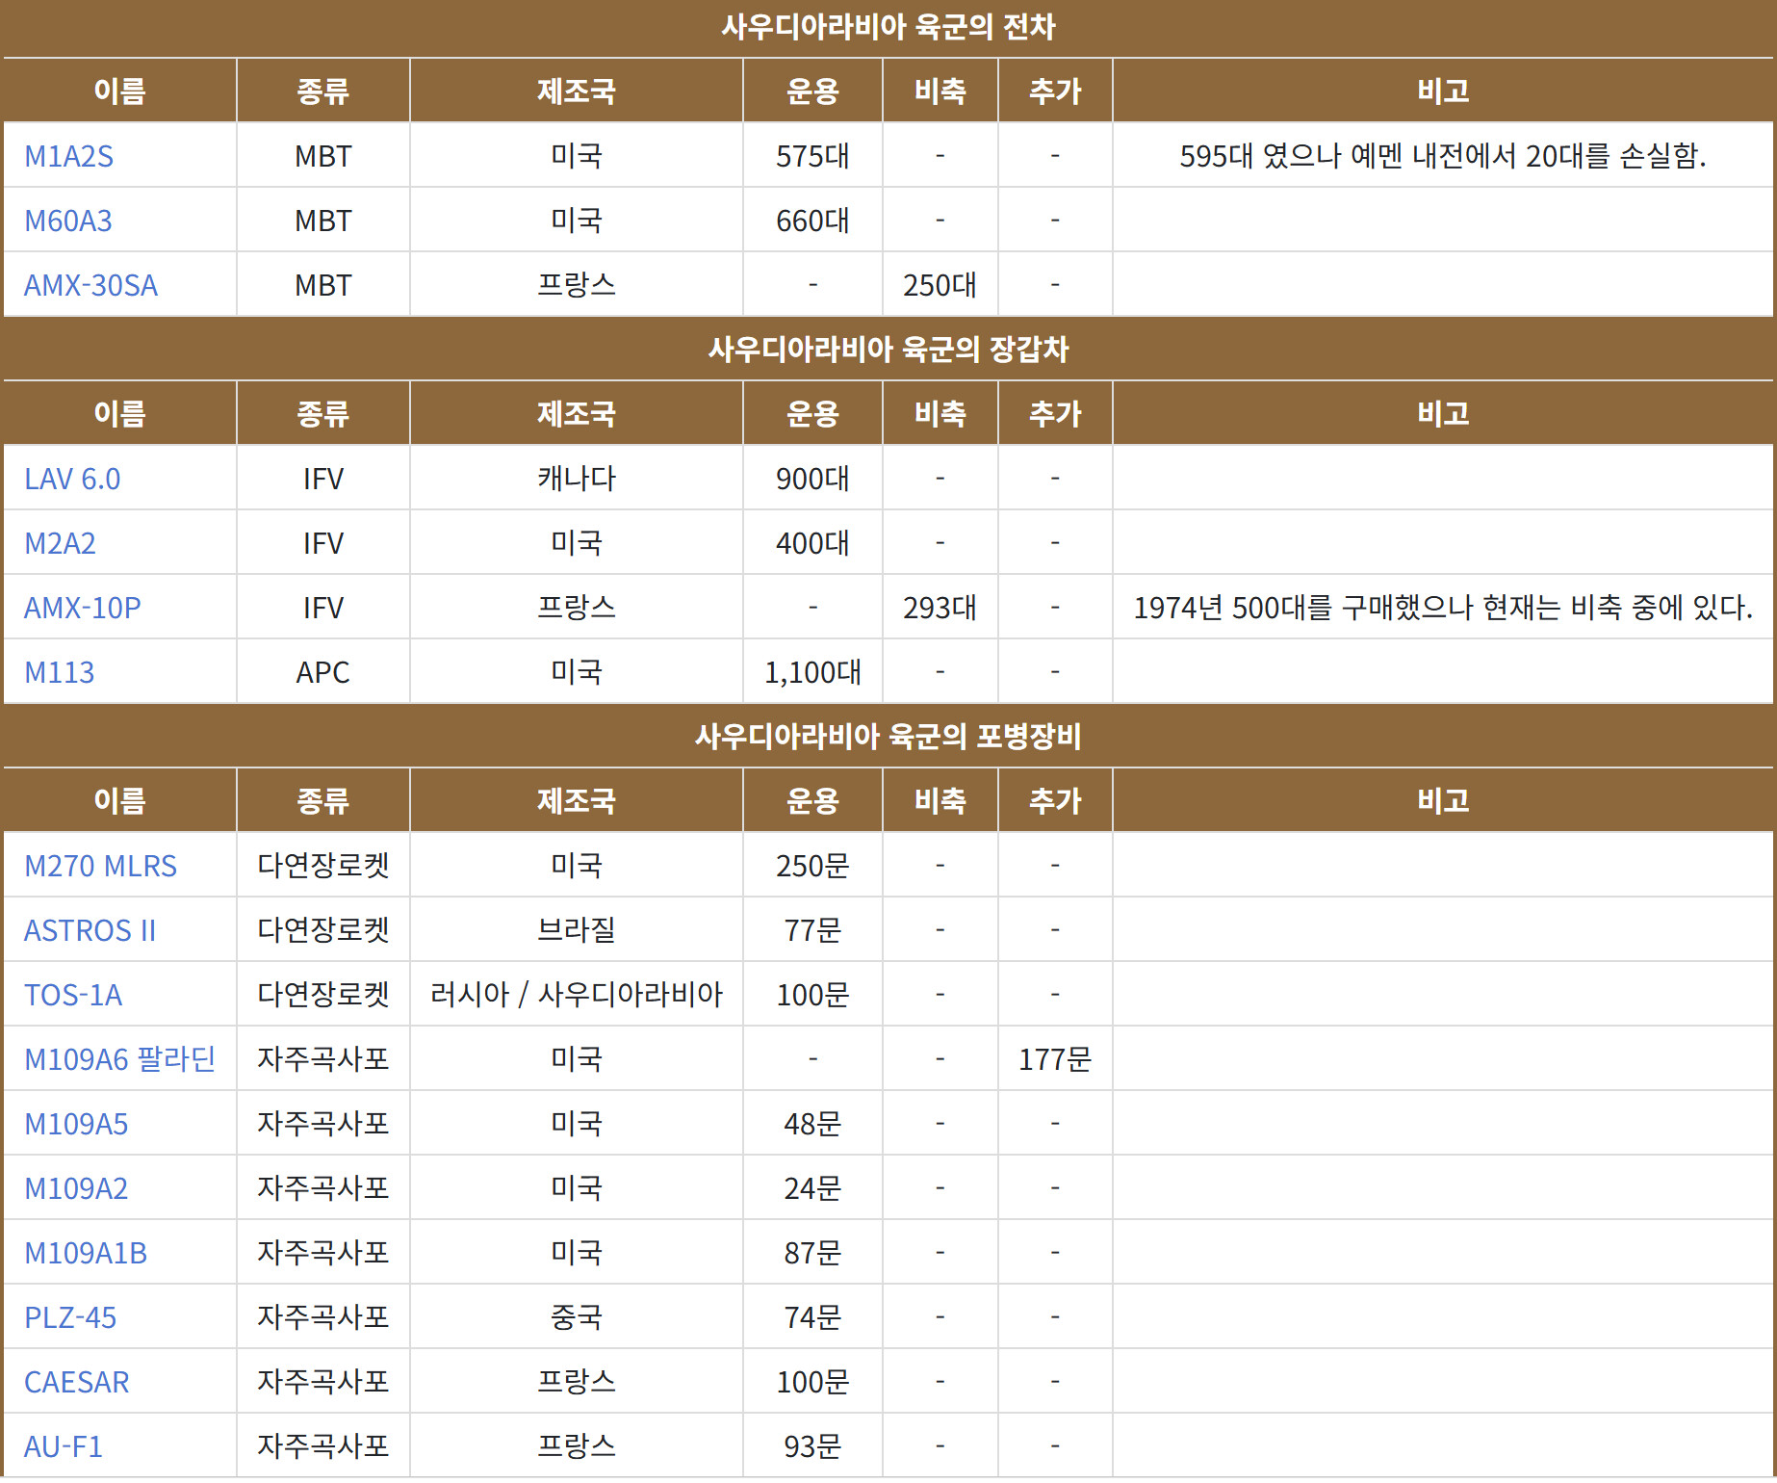This screenshot has width=1777, height=1483.
Task: Open the M109A1B link
Action: [86, 1253]
